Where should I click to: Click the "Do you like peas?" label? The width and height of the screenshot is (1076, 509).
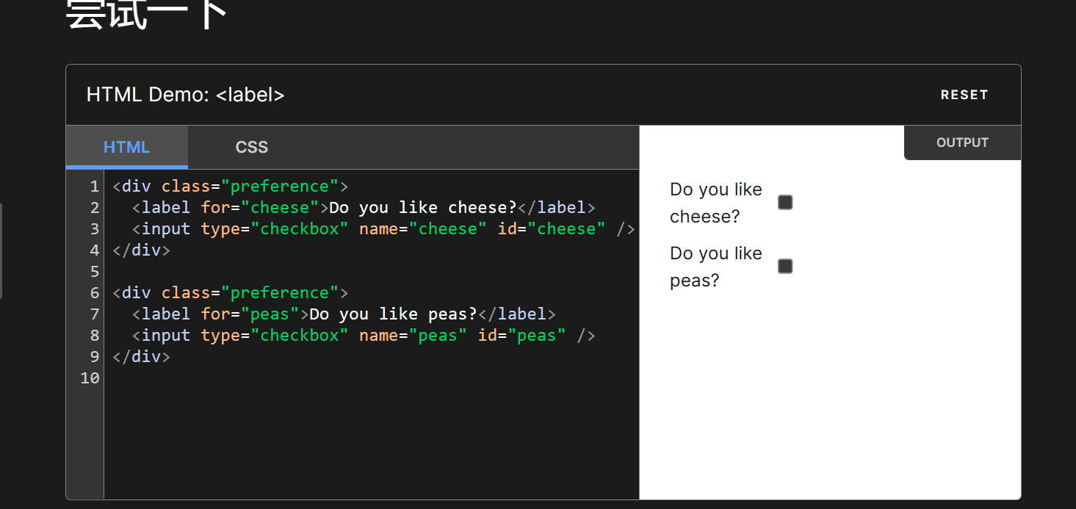pos(715,267)
